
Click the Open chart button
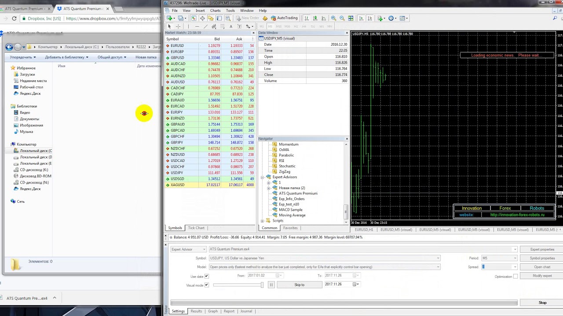(x=542, y=267)
